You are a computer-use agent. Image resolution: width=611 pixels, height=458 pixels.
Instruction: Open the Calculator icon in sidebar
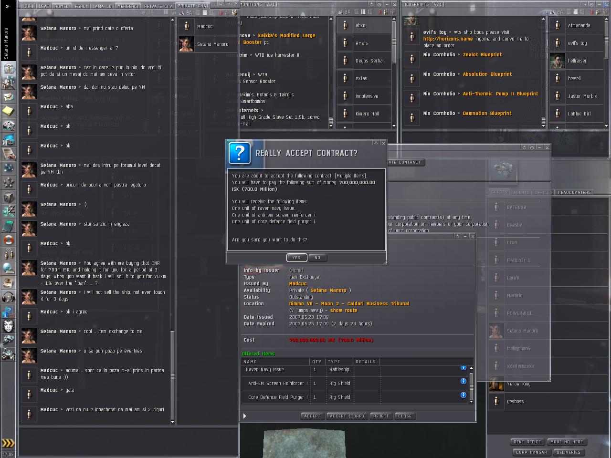[x=8, y=226]
